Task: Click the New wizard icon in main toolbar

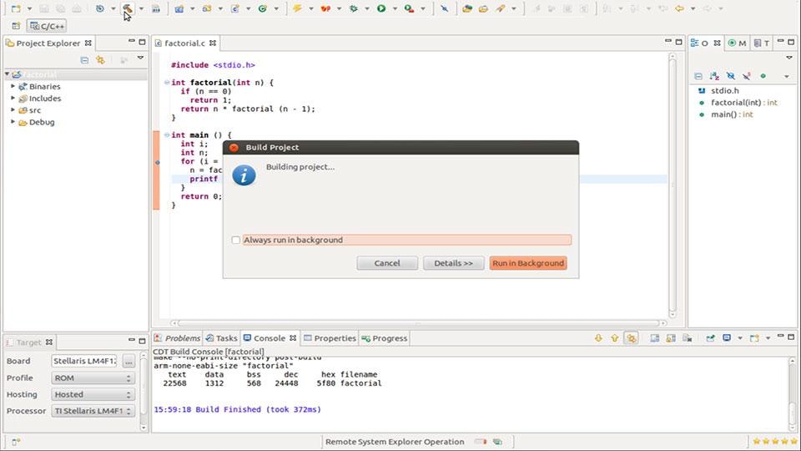Action: coord(16,8)
